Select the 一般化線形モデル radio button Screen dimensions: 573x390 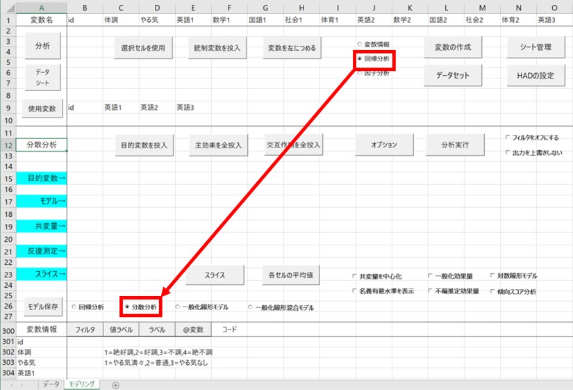(x=178, y=307)
